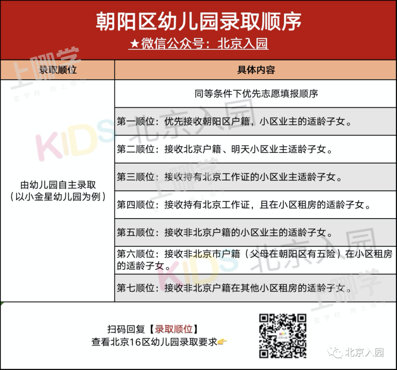Screen dimensions: 397x370
Task: Click the 第三顺位 row about 北京工作证
Action: point(256,177)
